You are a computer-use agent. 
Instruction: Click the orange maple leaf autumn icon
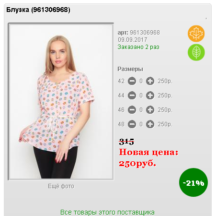point(196,34)
